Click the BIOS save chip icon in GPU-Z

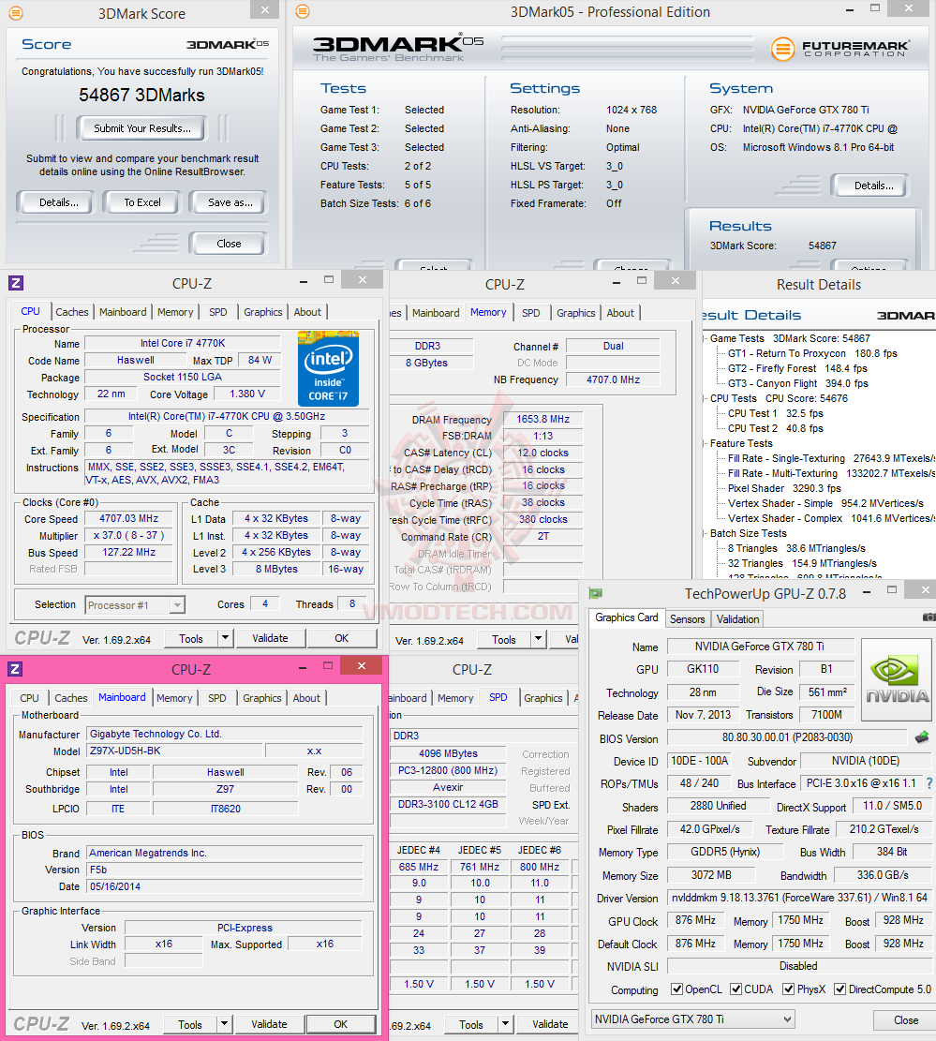click(921, 736)
